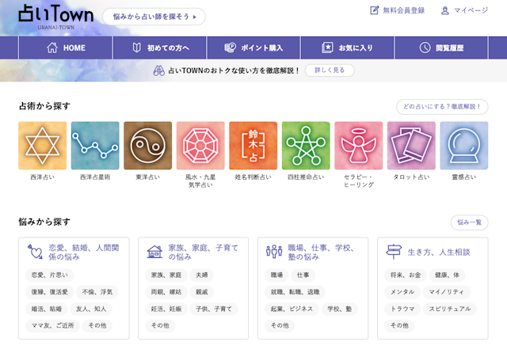507x353 pixels.
Task: Click the 霊感占い crystal ball icon
Action: click(x=464, y=146)
